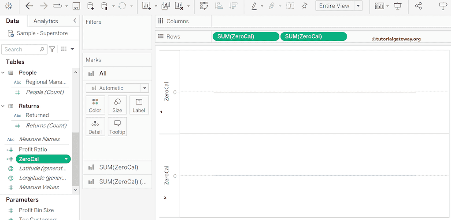Viewport: 451px width, 220px height.
Task: Click the Duplicate sheet icon
Action: pos(166,6)
